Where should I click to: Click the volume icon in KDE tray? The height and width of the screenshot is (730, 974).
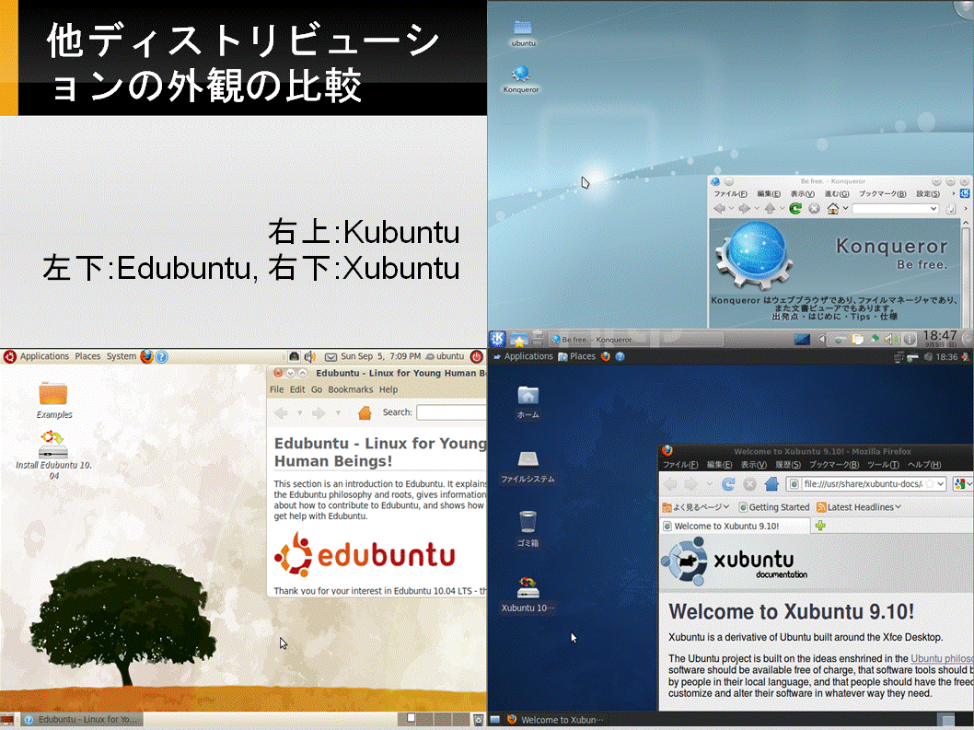[891, 339]
